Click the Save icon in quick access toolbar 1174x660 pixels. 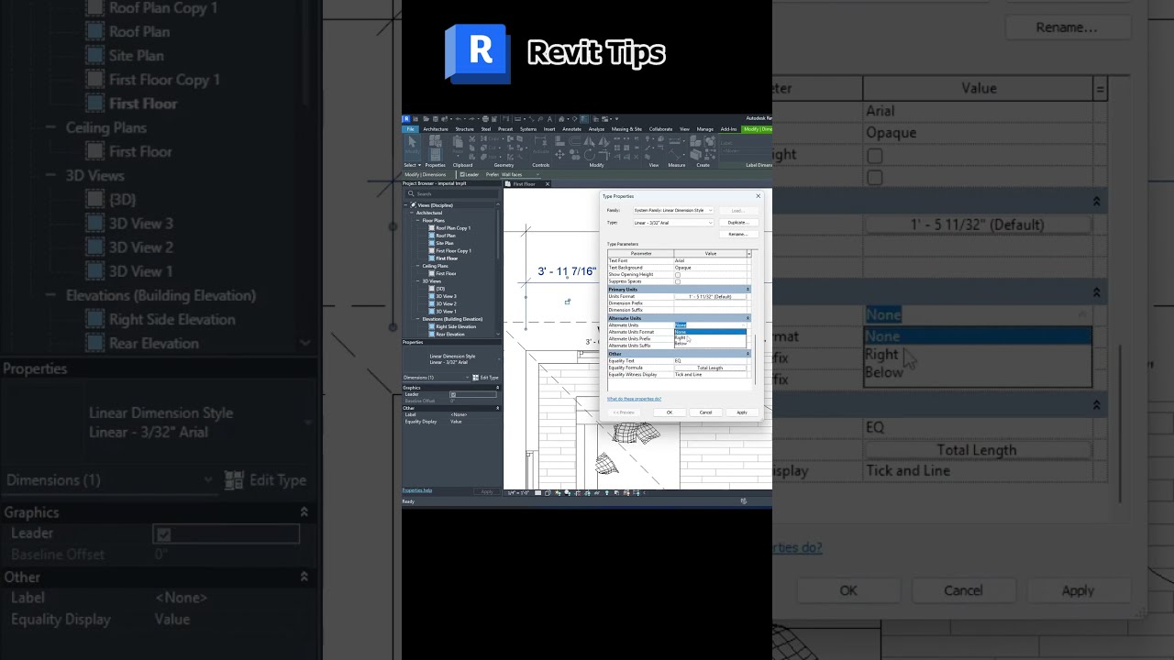436,118
